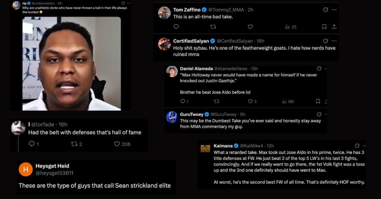381x199 pixels.
Task: Like lorfade's tweet with 206 likes
Action: click(x=117, y=144)
